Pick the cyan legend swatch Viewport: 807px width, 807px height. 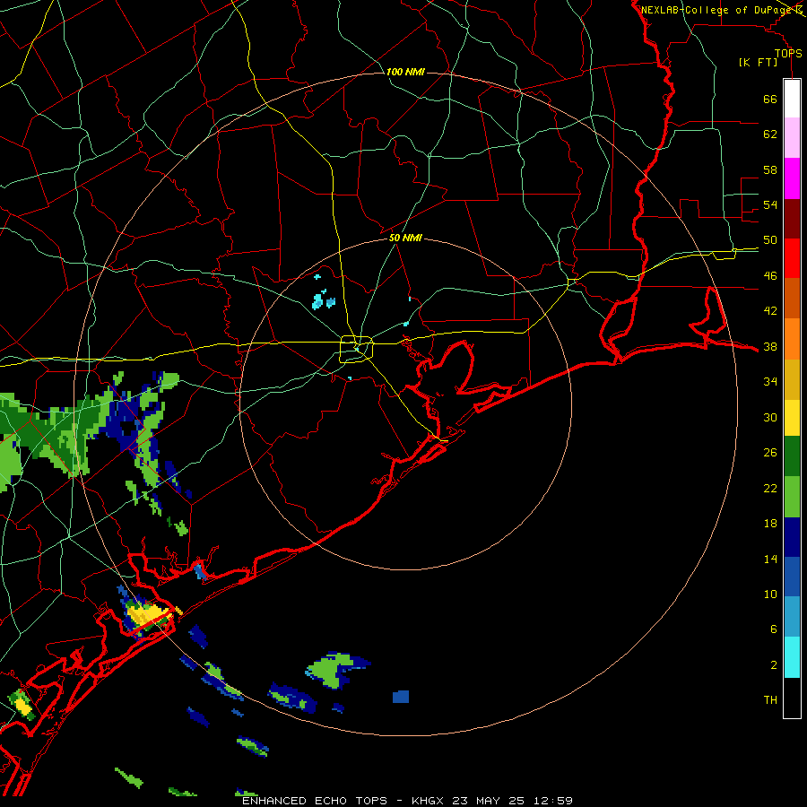(792, 657)
